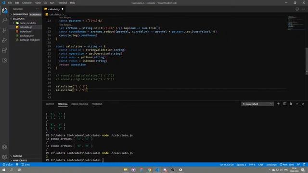The image size is (308, 173).
Task: Click errors and warnings count in status bar
Action: 8,164
